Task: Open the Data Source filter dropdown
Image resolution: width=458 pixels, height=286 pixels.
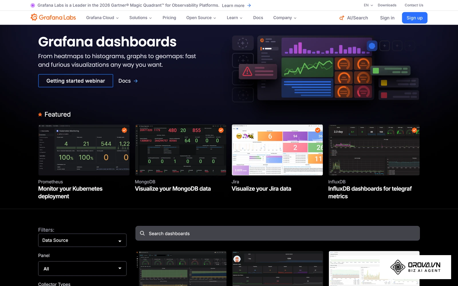Action: [82, 240]
